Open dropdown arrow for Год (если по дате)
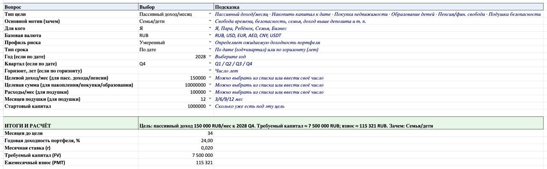547x169 pixels. [210, 57]
